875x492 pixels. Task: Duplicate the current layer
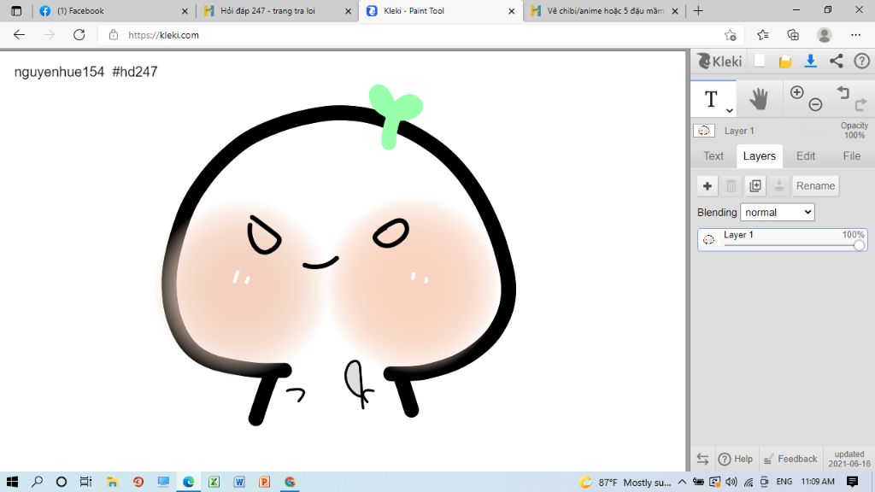pyautogui.click(x=755, y=185)
